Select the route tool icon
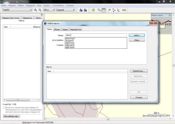175x124 pixels. coord(114,10)
